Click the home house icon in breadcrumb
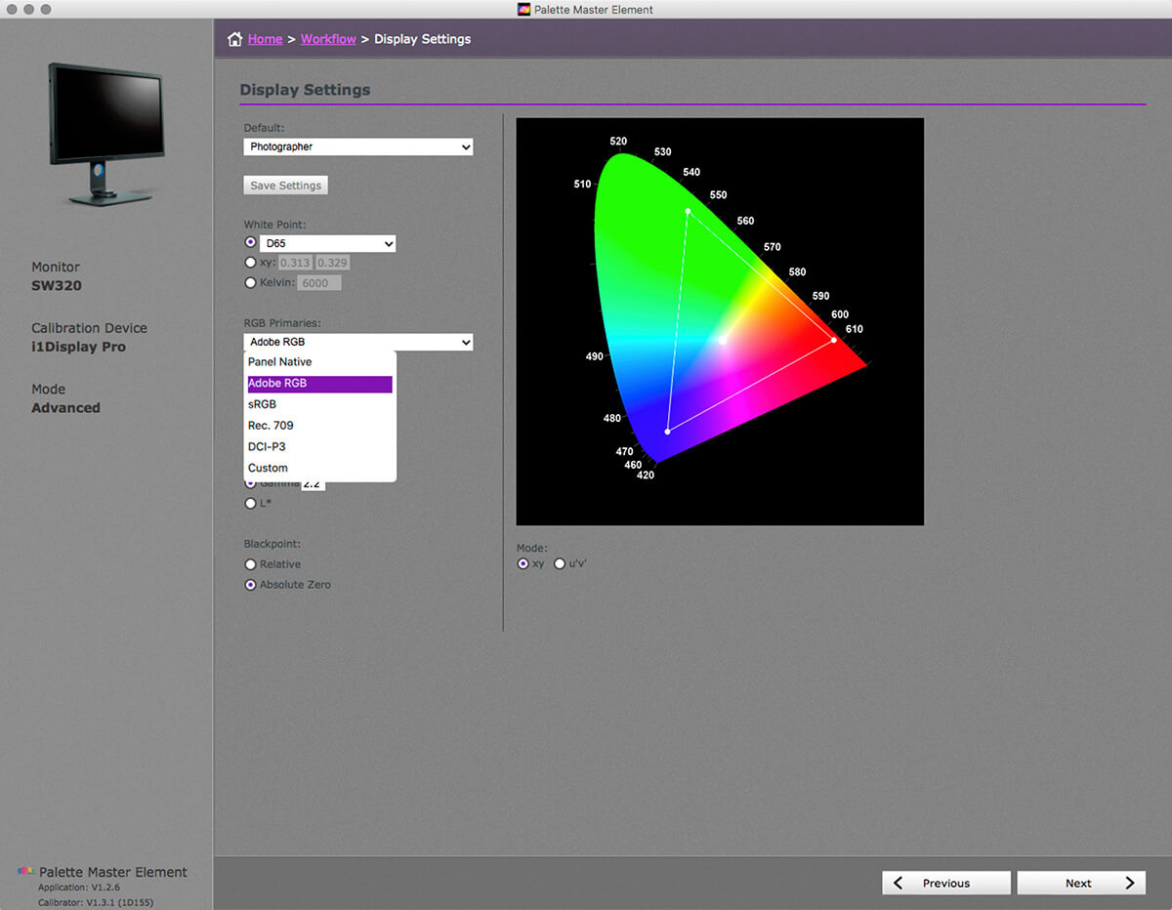This screenshot has width=1172, height=910. click(x=234, y=38)
